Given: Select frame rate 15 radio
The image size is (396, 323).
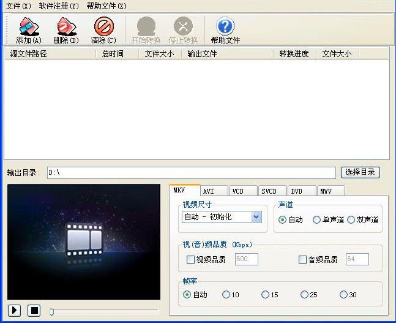Looking at the screenshot, I should point(265,294).
